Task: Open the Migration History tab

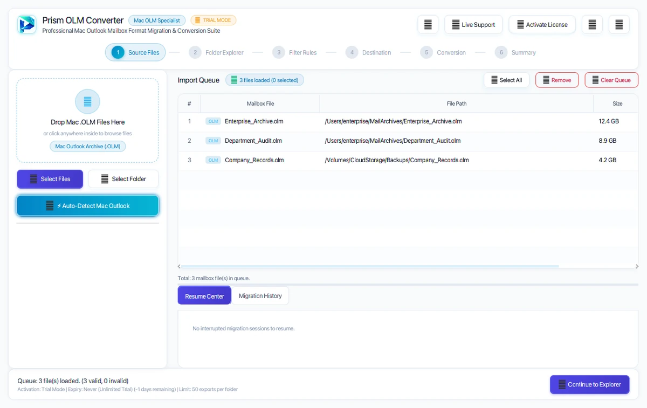Action: tap(260, 296)
